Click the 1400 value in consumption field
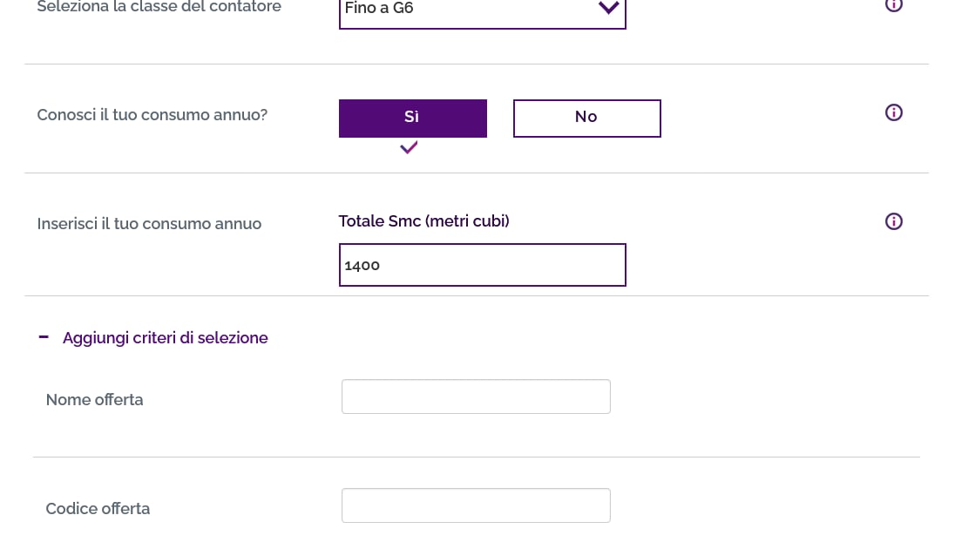The height and width of the screenshot is (549, 955). (x=362, y=266)
